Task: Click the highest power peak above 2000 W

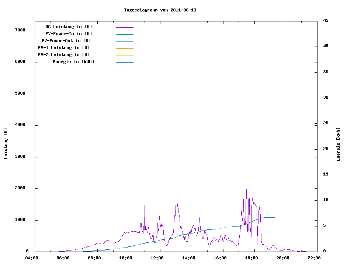Action: click(x=246, y=184)
